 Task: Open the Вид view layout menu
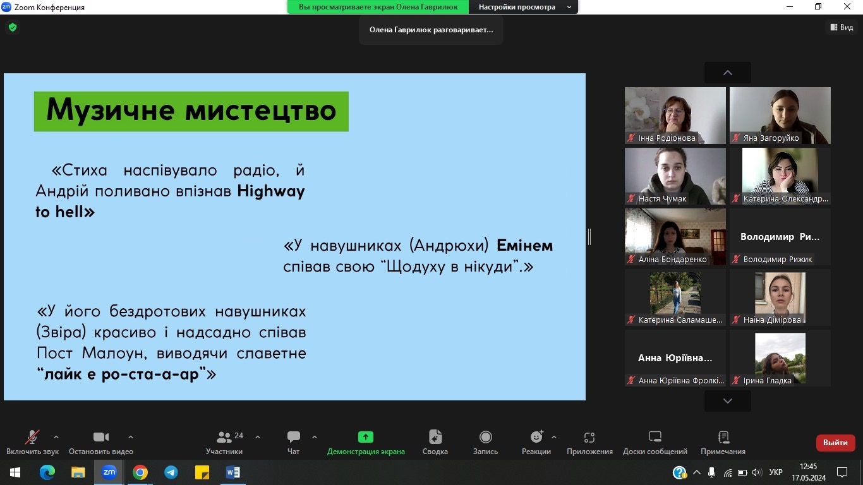842,27
